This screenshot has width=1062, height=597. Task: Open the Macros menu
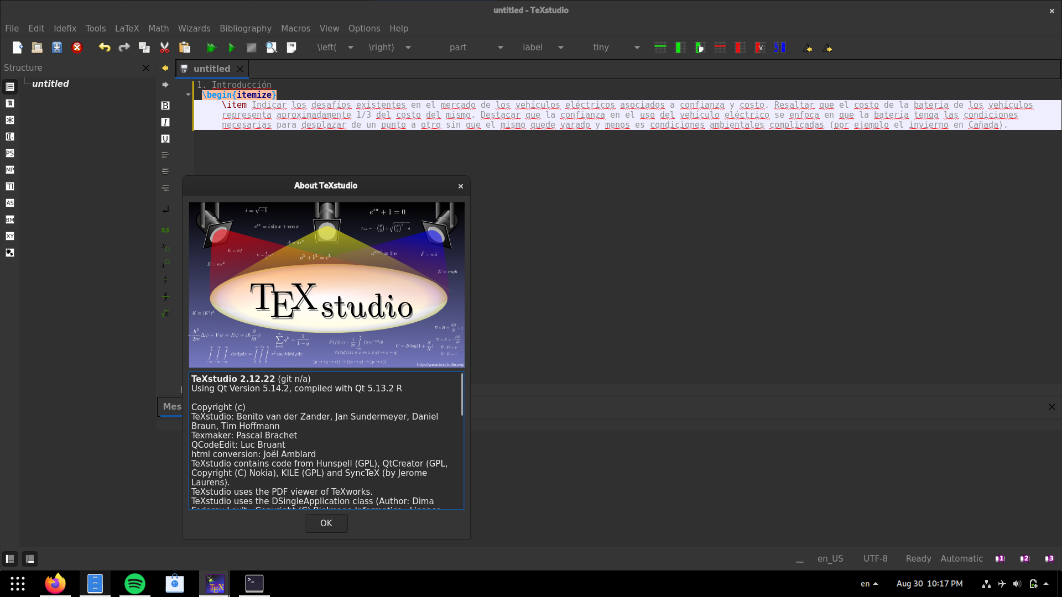(x=295, y=28)
